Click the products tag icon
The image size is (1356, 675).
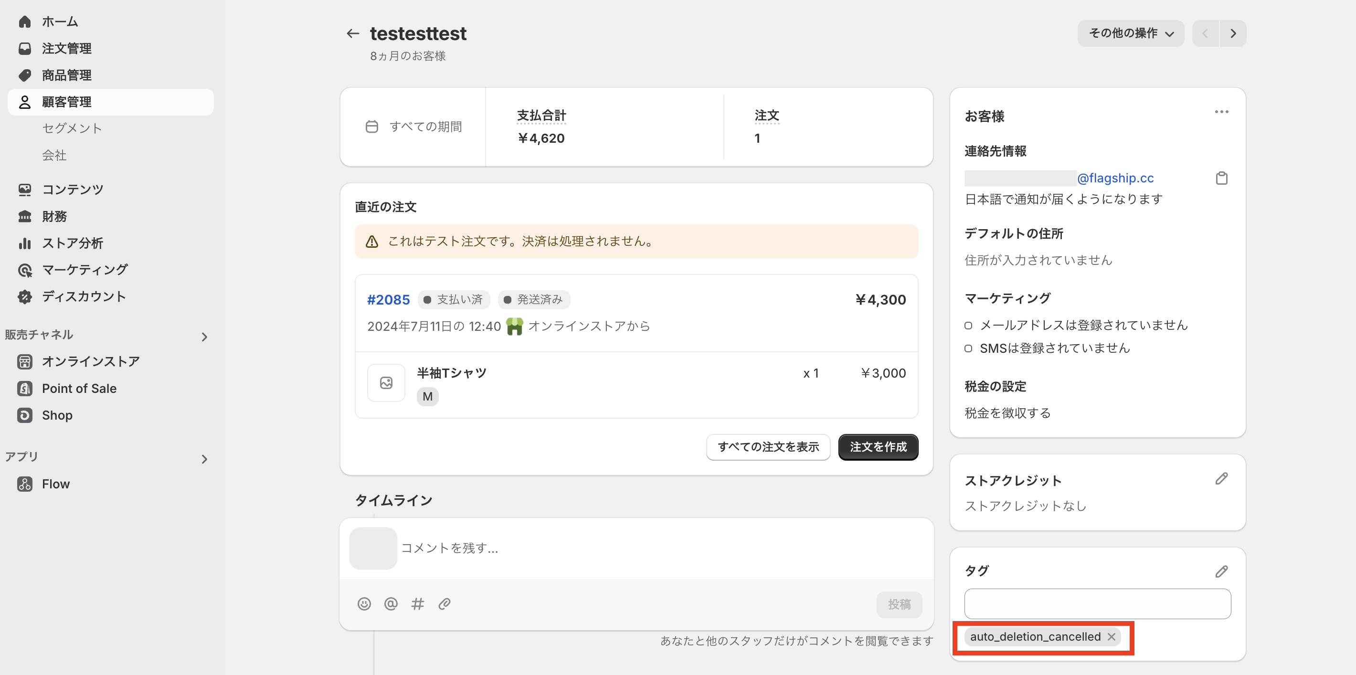tap(25, 75)
